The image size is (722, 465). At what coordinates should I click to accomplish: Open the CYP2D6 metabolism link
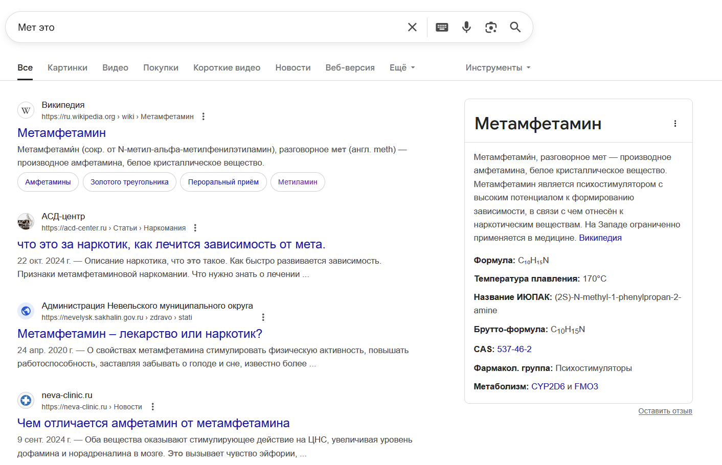[548, 386]
